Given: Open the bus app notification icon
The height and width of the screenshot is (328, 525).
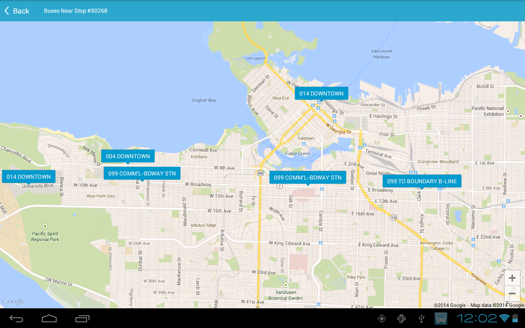Looking at the screenshot, I should click(441, 319).
